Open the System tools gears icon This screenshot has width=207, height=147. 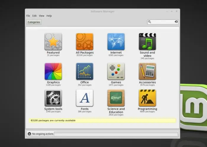(x=53, y=98)
